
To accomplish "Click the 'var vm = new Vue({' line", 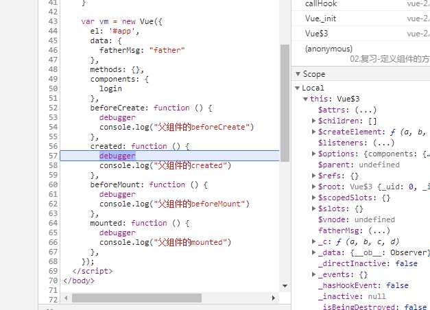I will [122, 21].
